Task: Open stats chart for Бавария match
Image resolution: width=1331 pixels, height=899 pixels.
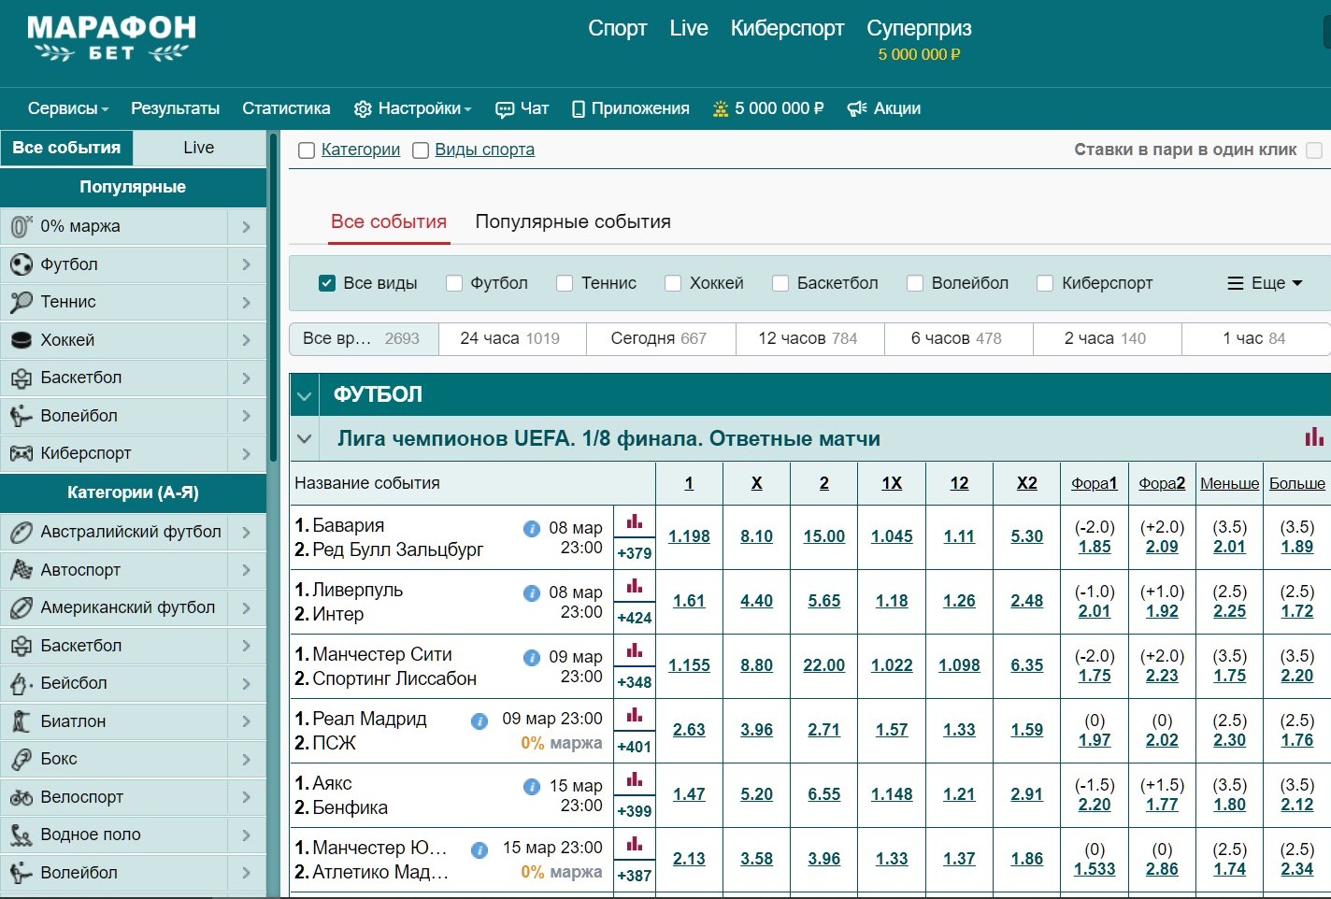Action: point(635,521)
